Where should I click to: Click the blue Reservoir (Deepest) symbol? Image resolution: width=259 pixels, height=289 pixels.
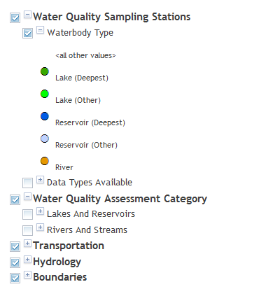point(45,116)
